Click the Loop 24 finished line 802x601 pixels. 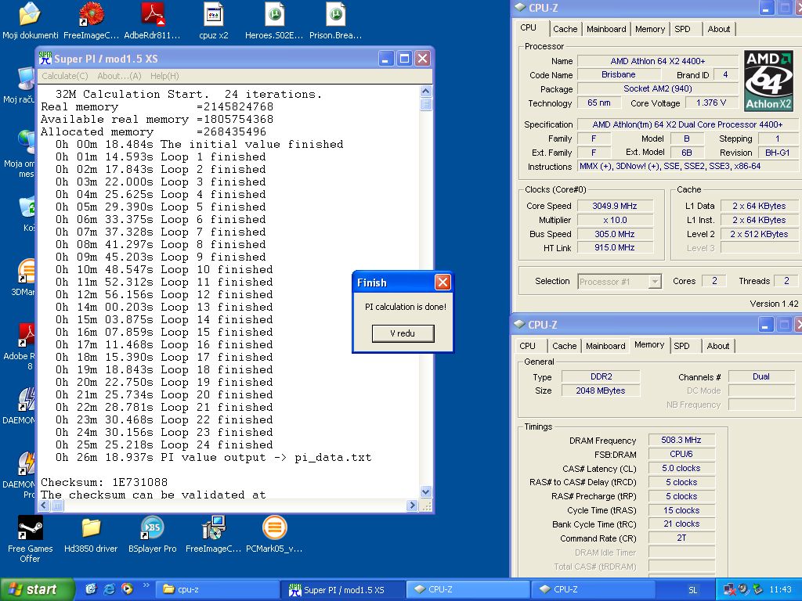click(x=164, y=444)
